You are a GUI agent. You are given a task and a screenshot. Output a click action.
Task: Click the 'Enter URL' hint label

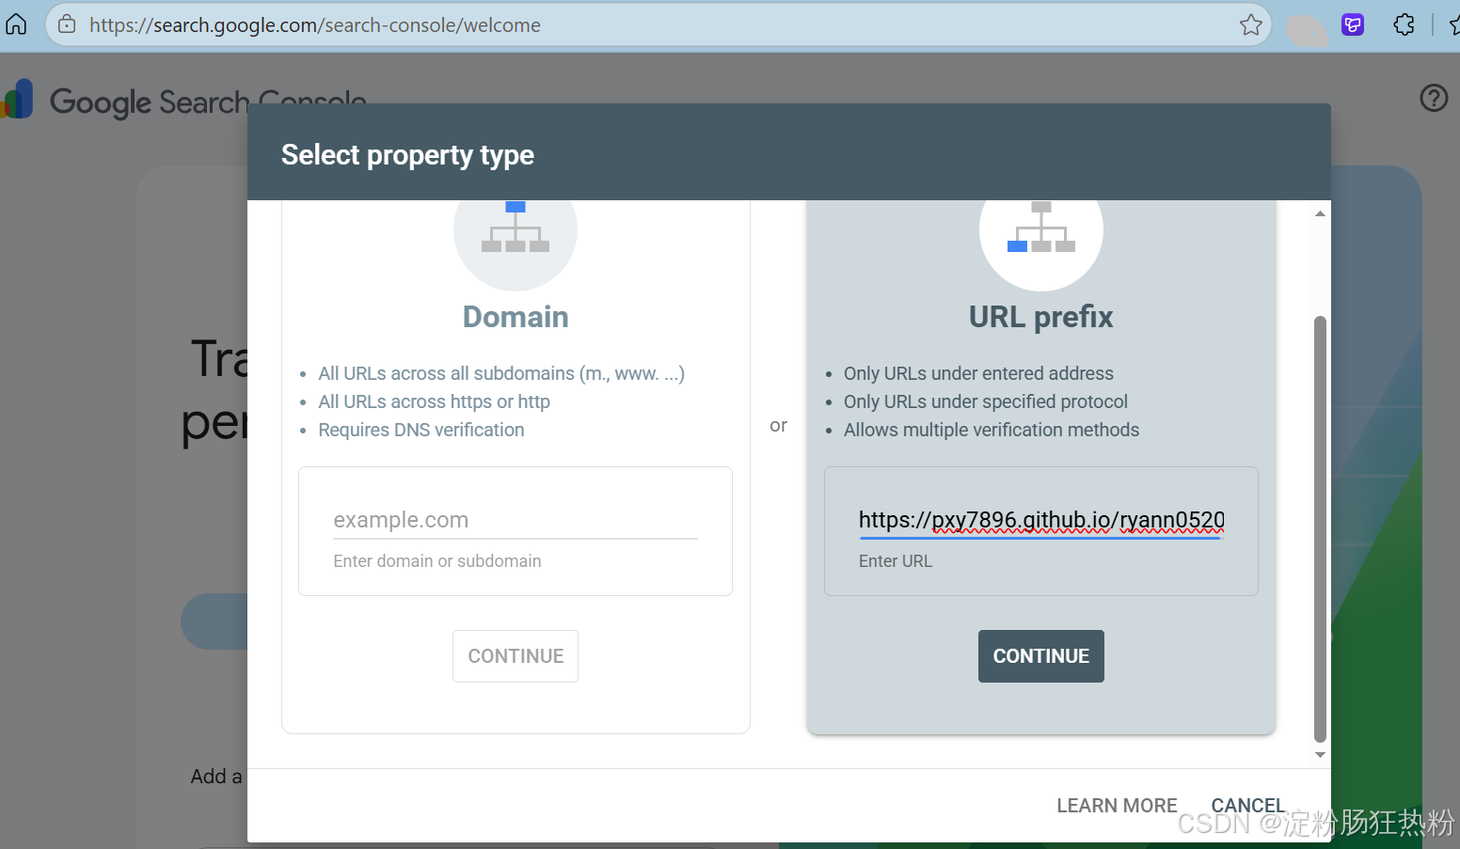(x=896, y=561)
